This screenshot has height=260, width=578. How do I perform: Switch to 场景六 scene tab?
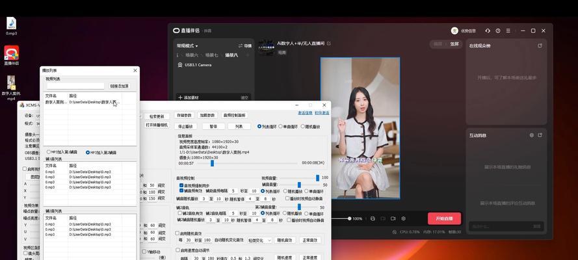192,55
